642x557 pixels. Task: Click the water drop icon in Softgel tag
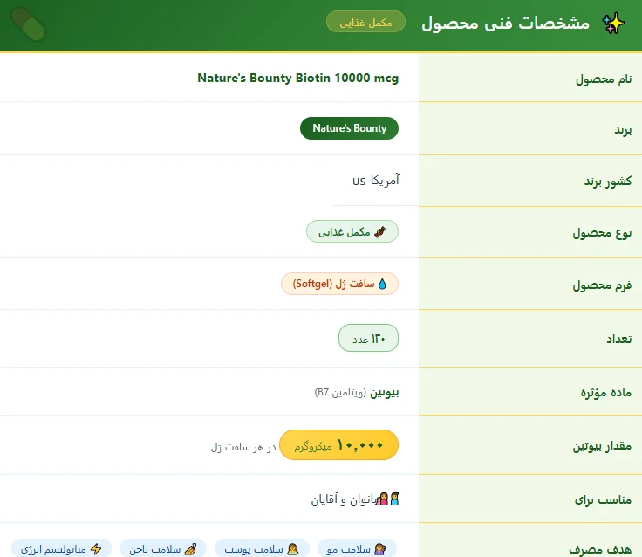(x=382, y=284)
